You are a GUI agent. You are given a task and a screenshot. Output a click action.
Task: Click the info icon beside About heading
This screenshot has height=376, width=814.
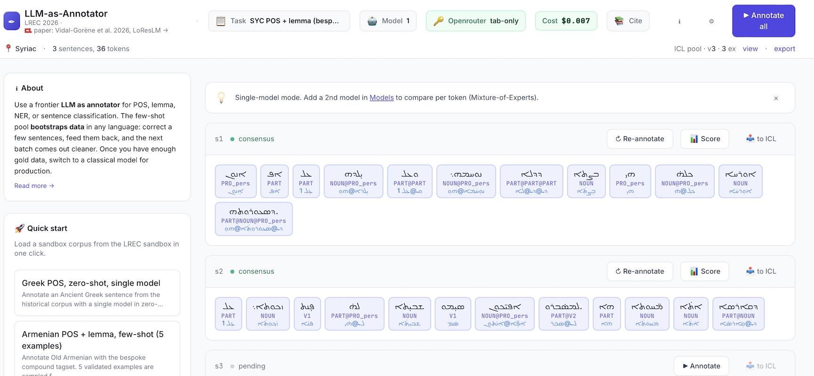(x=17, y=88)
